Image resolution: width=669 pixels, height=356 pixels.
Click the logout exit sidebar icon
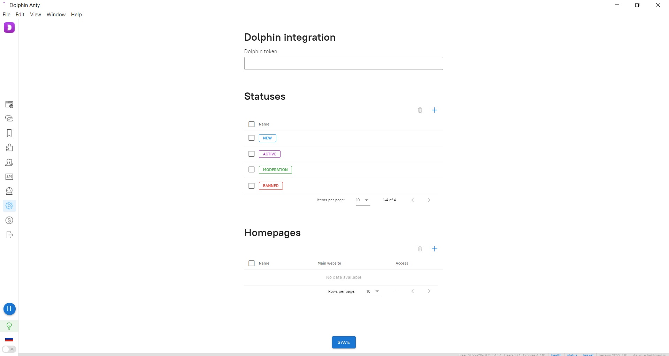point(9,235)
